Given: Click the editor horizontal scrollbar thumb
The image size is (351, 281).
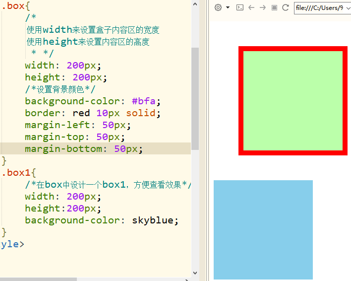Looking at the screenshot, I should pos(38,280).
